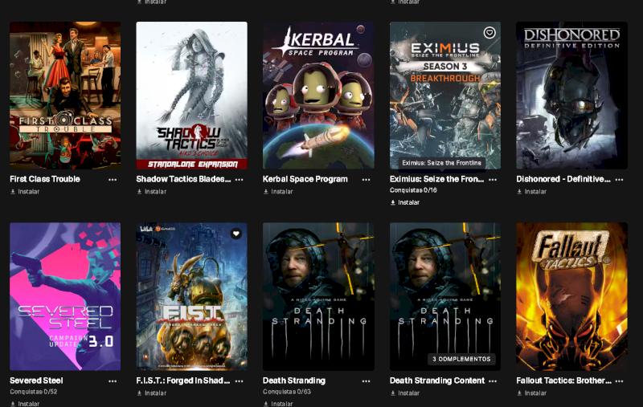Click the Instalar download icon for First Class Trouble

(13, 192)
